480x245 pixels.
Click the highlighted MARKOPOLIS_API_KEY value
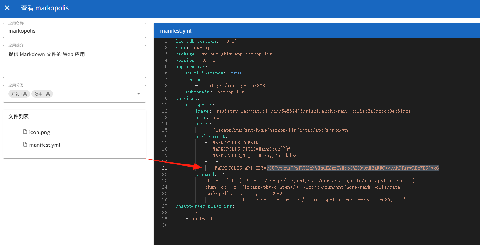tap(353, 168)
